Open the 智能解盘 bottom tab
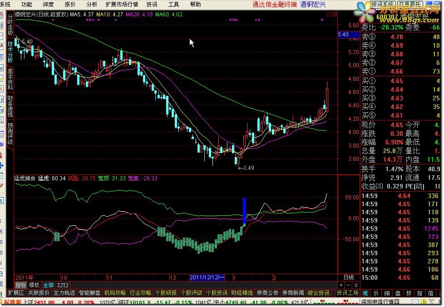This screenshot has height=307, width=444. pyautogui.click(x=89, y=292)
